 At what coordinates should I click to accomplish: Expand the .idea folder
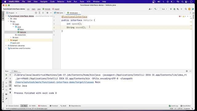click(8, 18)
